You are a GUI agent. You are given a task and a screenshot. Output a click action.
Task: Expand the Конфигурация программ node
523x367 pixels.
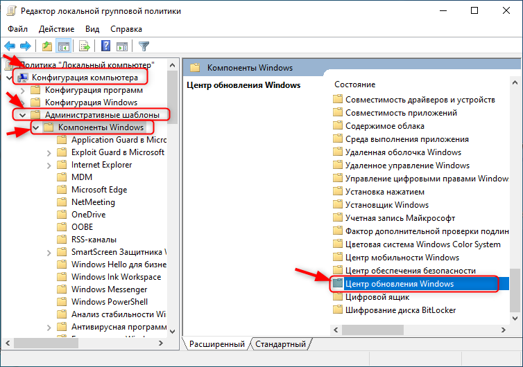tap(23, 90)
